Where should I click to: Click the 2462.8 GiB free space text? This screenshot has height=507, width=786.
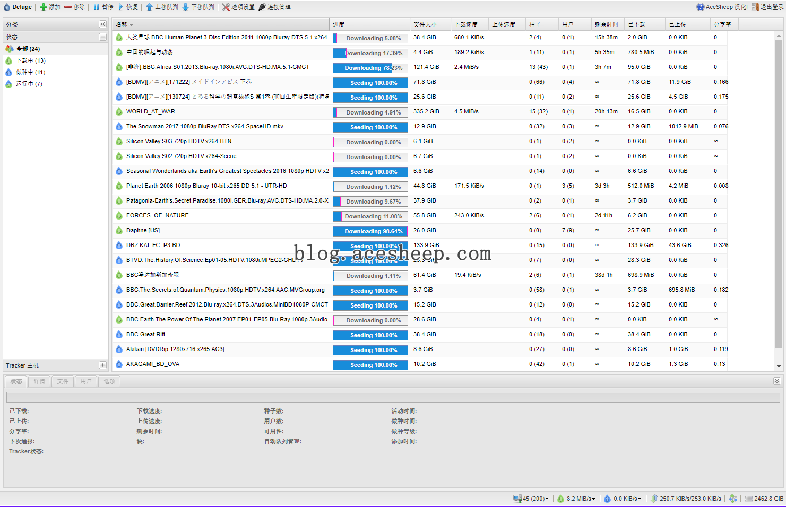click(x=768, y=499)
